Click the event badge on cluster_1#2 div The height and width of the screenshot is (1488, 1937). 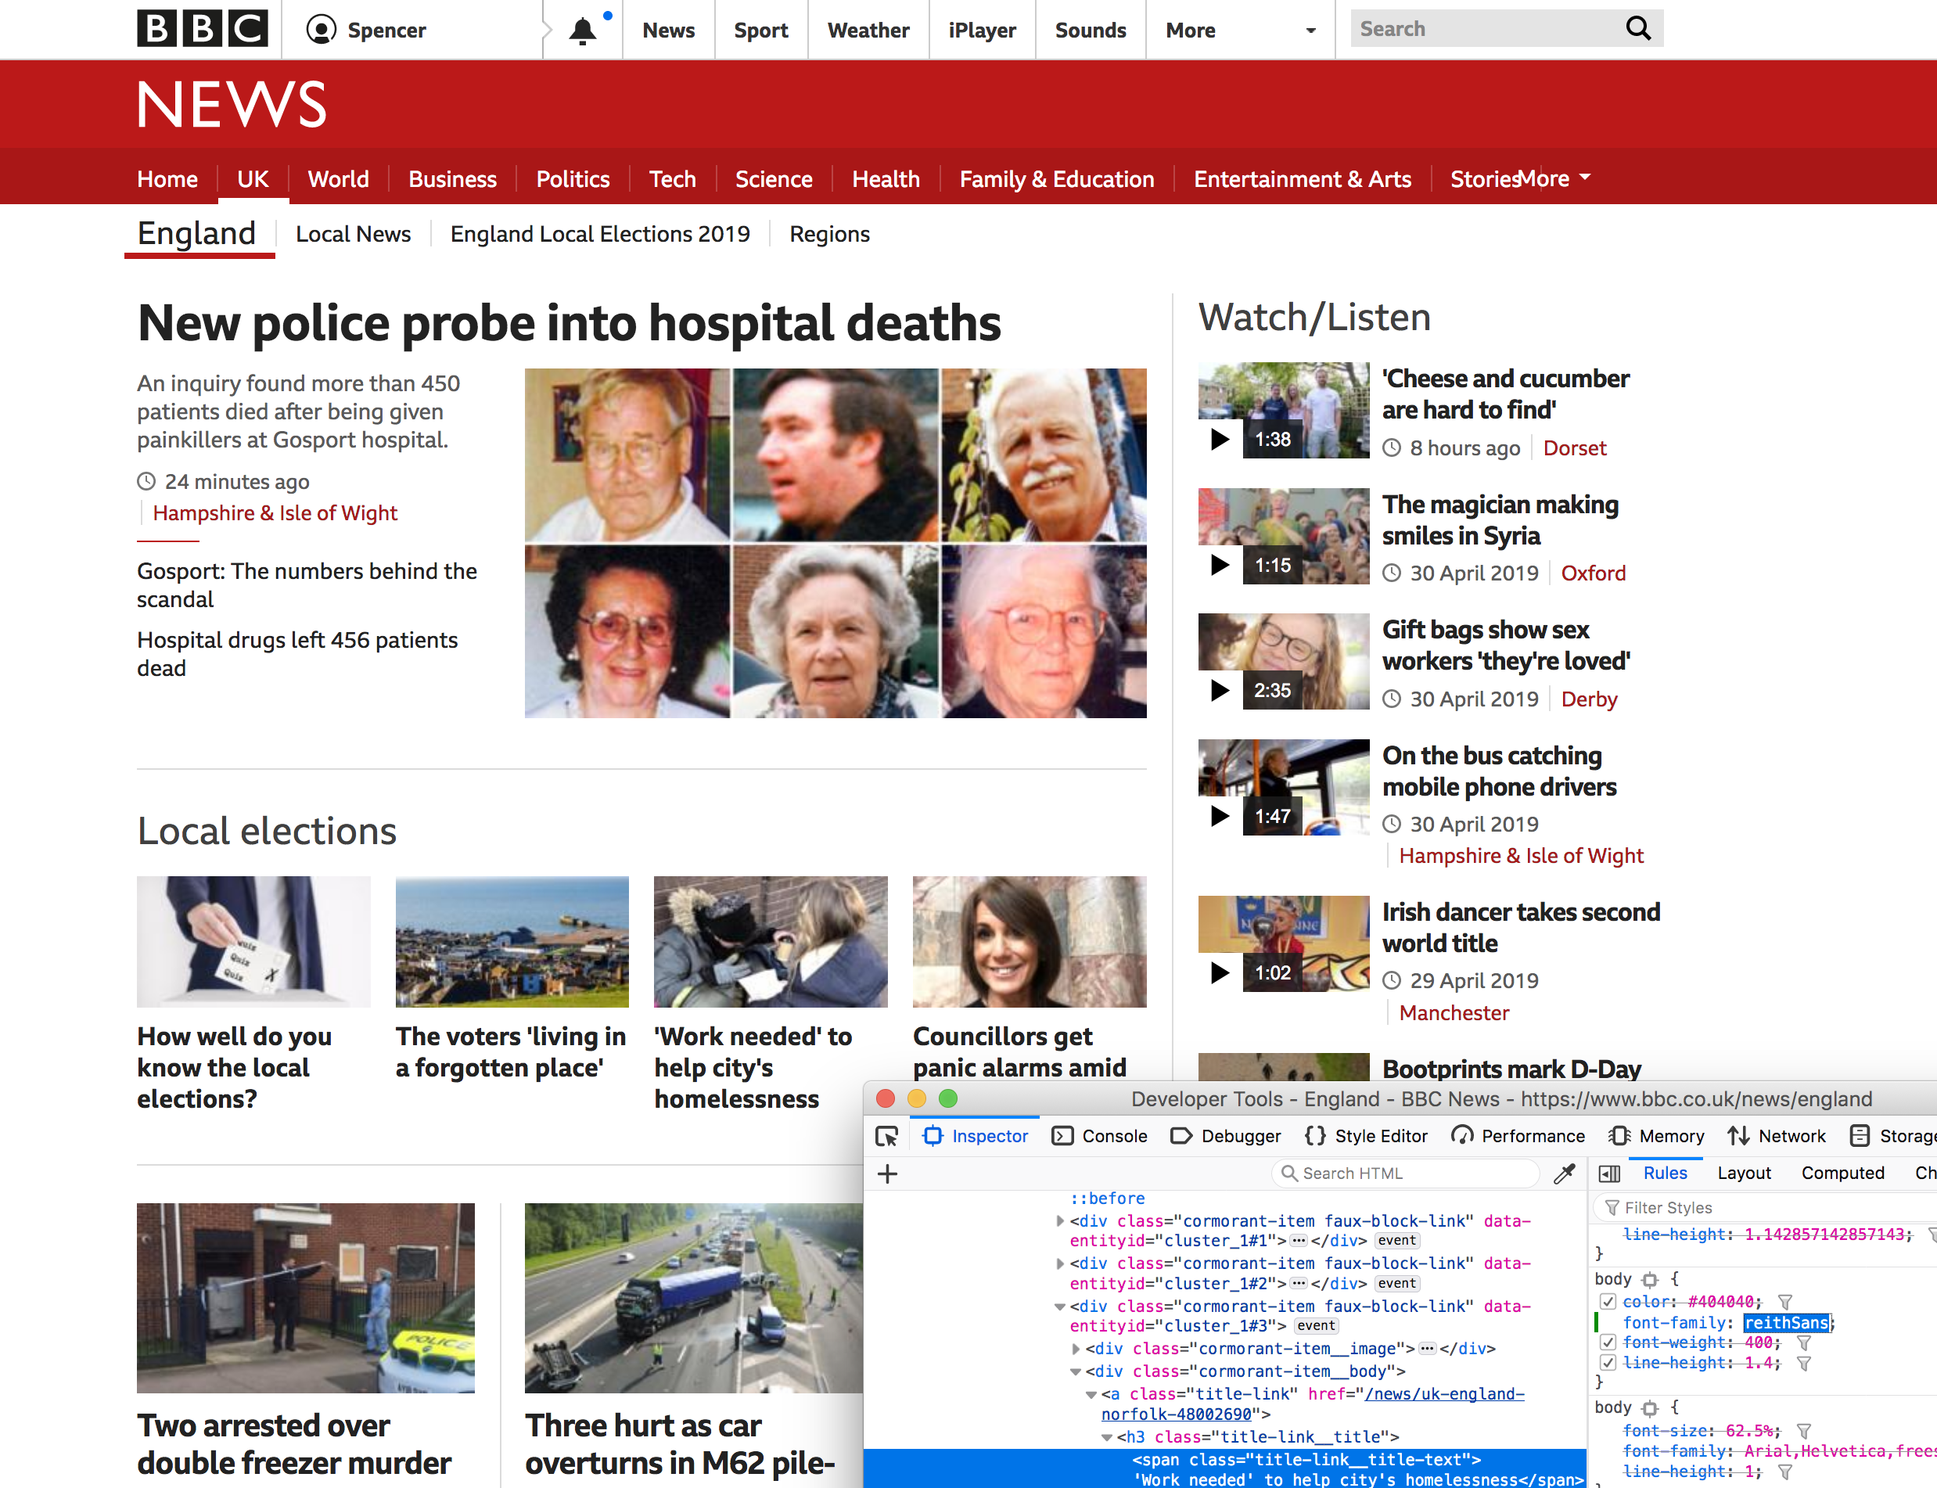(x=1396, y=1285)
